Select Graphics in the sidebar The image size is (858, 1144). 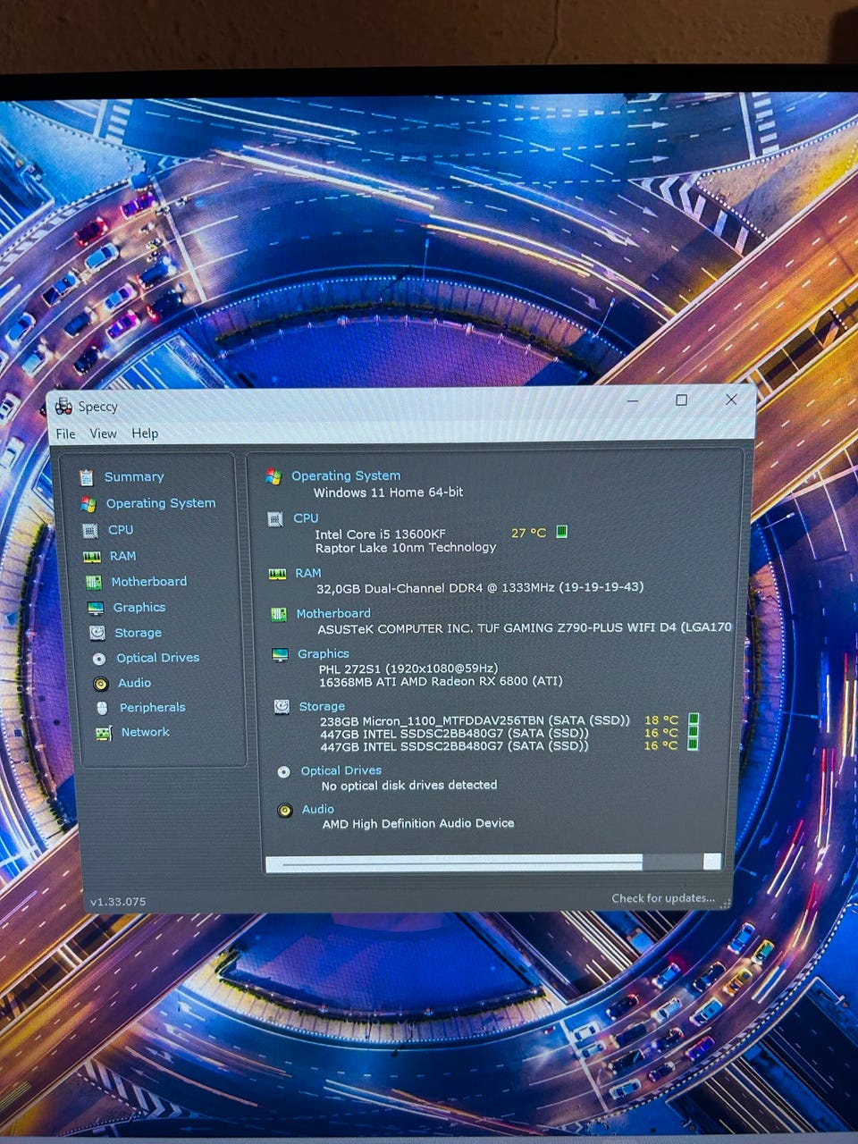tap(139, 608)
